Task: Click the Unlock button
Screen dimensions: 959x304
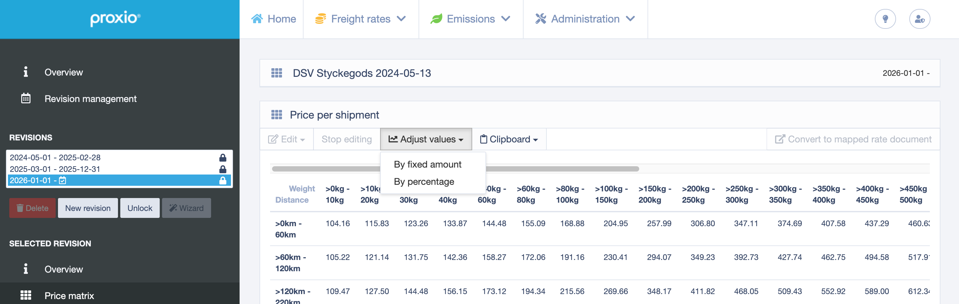Action: click(140, 208)
